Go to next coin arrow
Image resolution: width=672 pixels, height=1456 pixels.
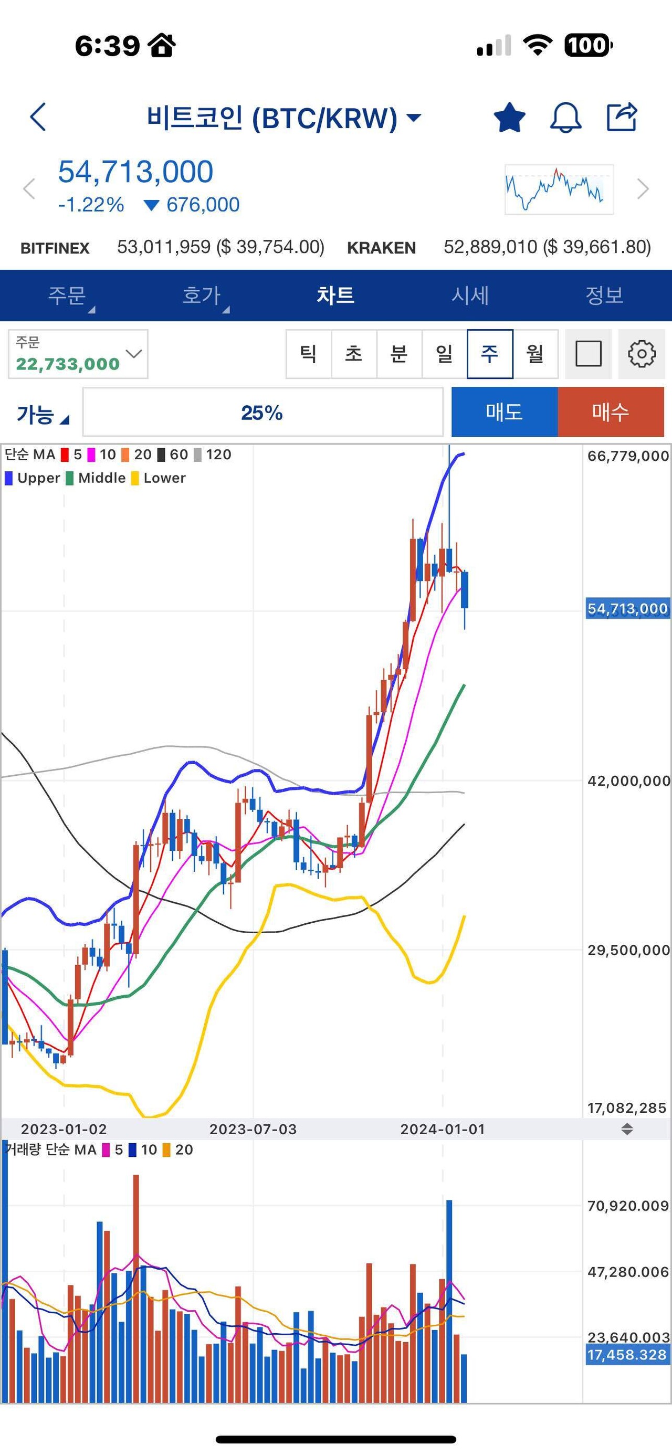643,189
